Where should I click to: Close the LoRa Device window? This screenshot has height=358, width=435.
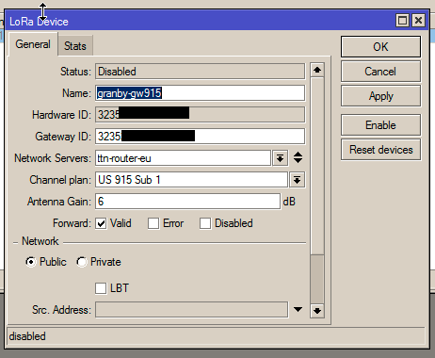tap(418, 21)
